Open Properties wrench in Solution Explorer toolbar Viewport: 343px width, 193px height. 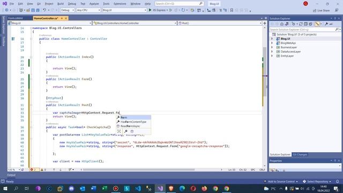point(326,24)
